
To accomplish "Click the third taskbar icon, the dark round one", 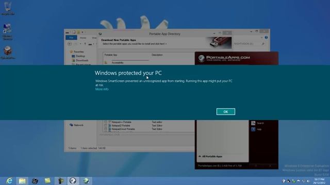I will [x=35, y=181].
